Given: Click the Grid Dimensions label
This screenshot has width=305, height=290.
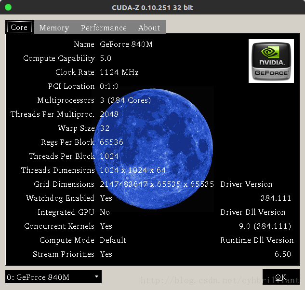Looking at the screenshot, I should (64, 184).
